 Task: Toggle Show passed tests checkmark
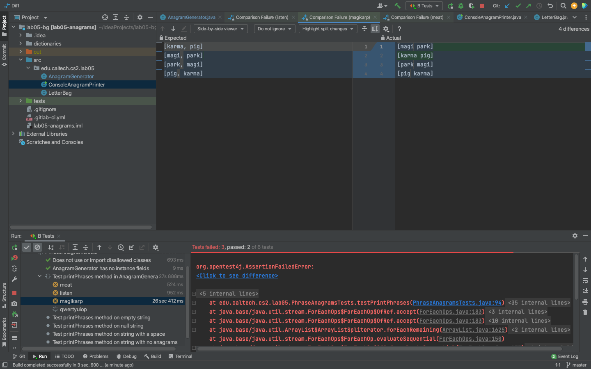pyautogui.click(x=27, y=247)
